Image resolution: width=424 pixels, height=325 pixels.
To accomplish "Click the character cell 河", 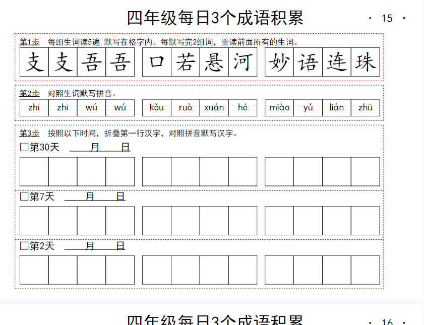I will [243, 62].
